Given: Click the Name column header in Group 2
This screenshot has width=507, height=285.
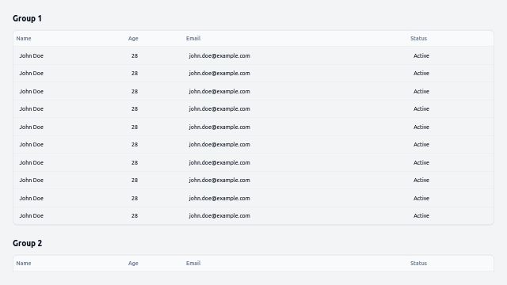Looking at the screenshot, I should 24,264.
